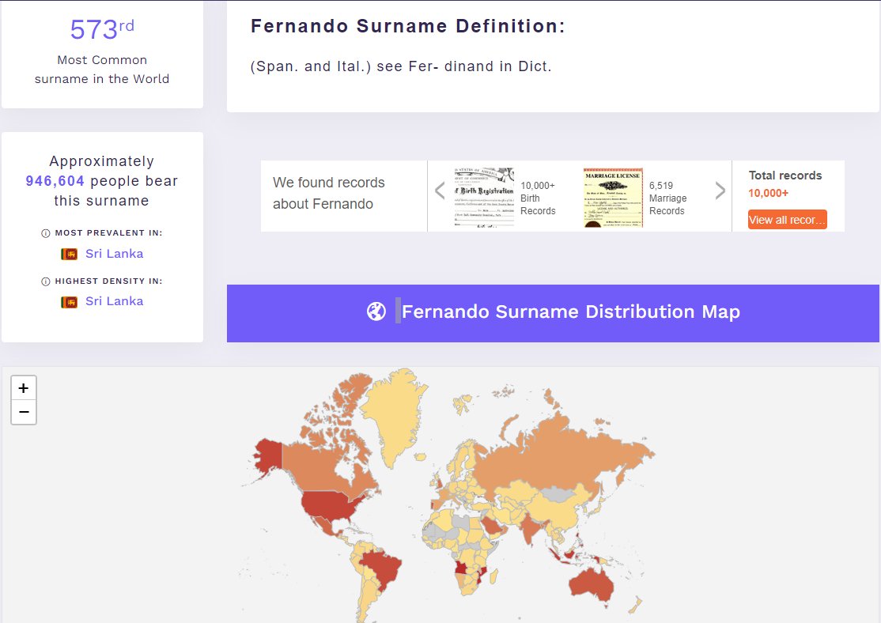Click the orange View all records button
This screenshot has height=623, width=881.
point(787,220)
